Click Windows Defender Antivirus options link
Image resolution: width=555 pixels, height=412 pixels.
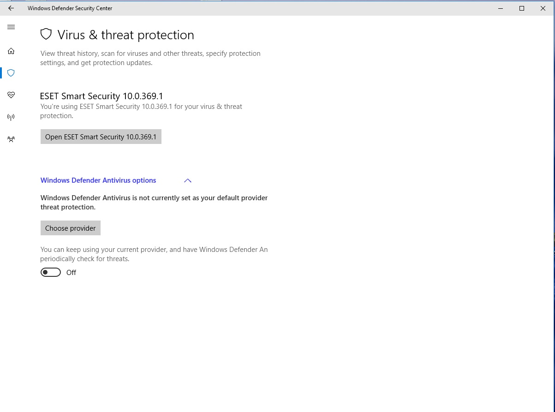click(x=98, y=180)
